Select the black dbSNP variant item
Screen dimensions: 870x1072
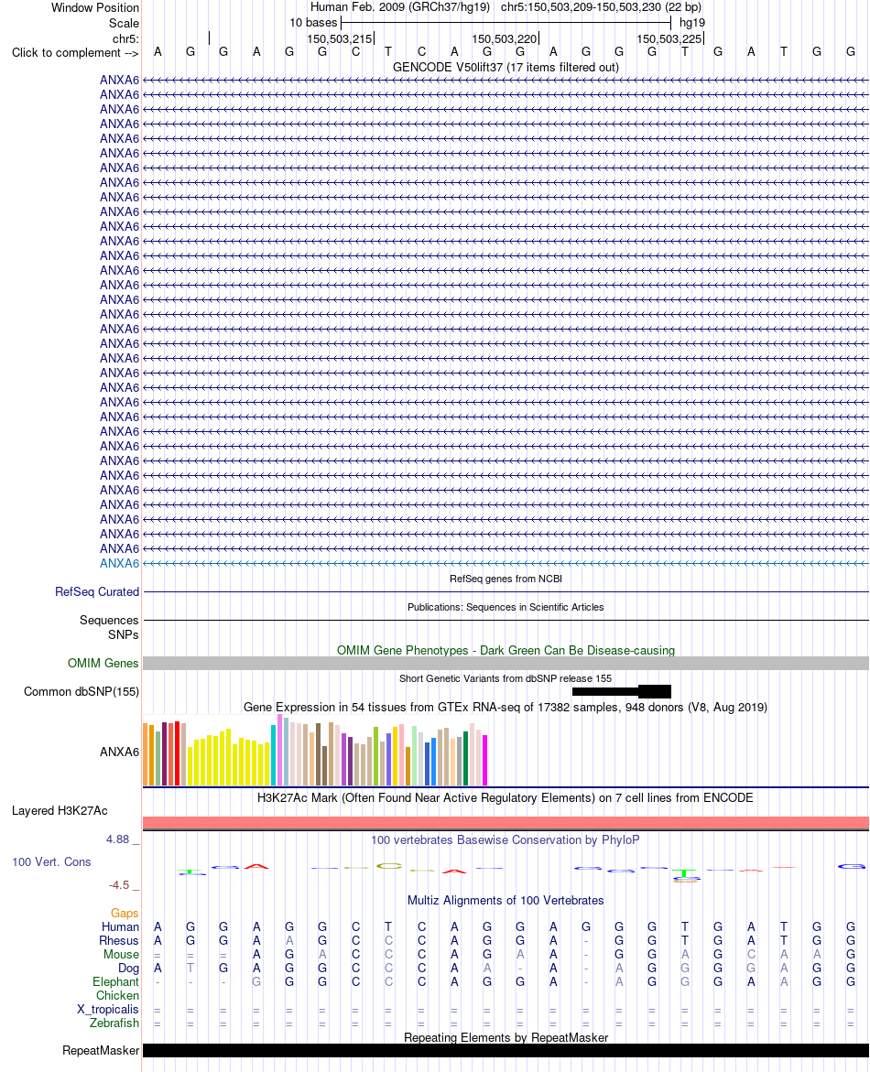[621, 691]
